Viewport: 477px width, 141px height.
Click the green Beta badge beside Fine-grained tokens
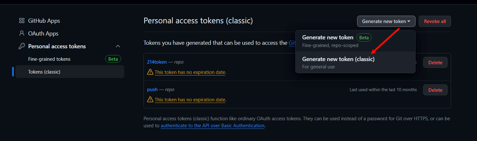click(113, 59)
